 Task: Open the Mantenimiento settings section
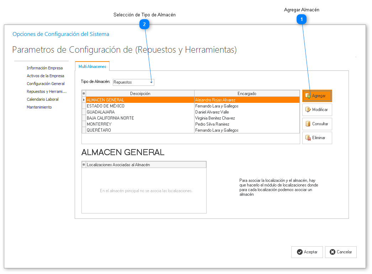point(39,107)
